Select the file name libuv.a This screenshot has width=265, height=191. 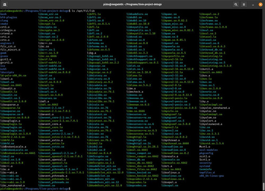(205, 75)
